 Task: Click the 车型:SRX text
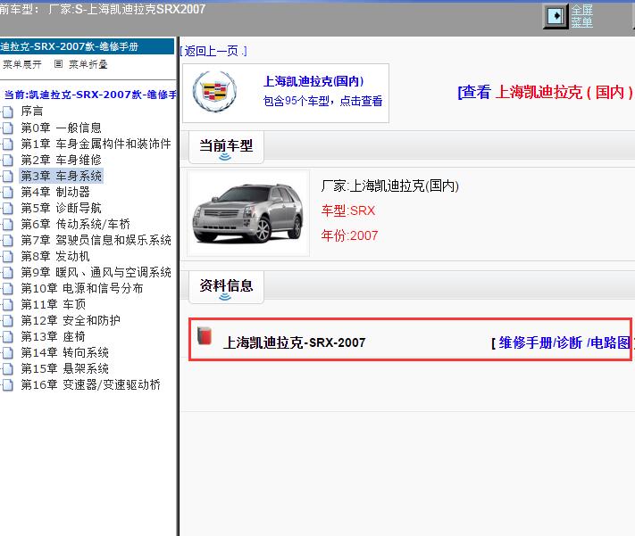point(348,210)
